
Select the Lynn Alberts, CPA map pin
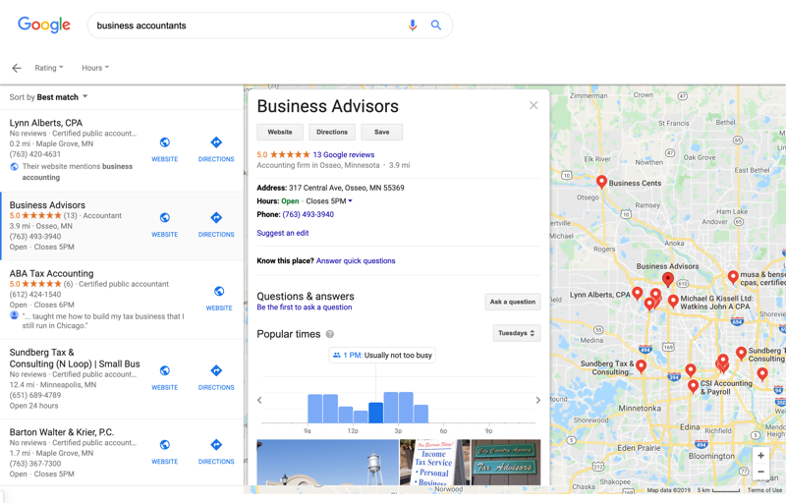[x=637, y=294]
